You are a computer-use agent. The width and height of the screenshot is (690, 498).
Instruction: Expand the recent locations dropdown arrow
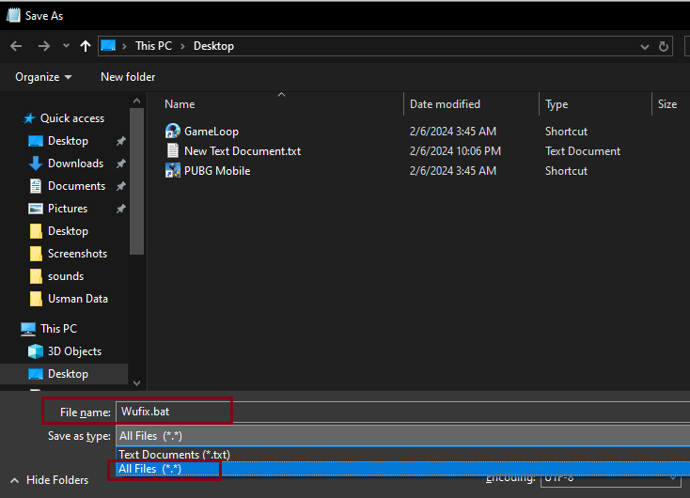(66, 46)
